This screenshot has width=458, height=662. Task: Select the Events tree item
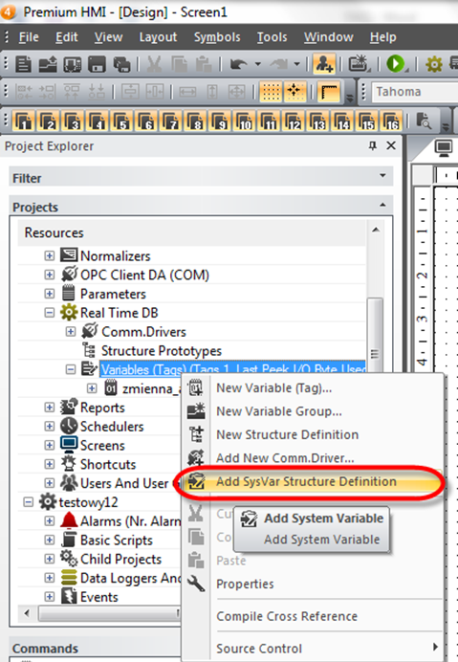tap(99, 597)
